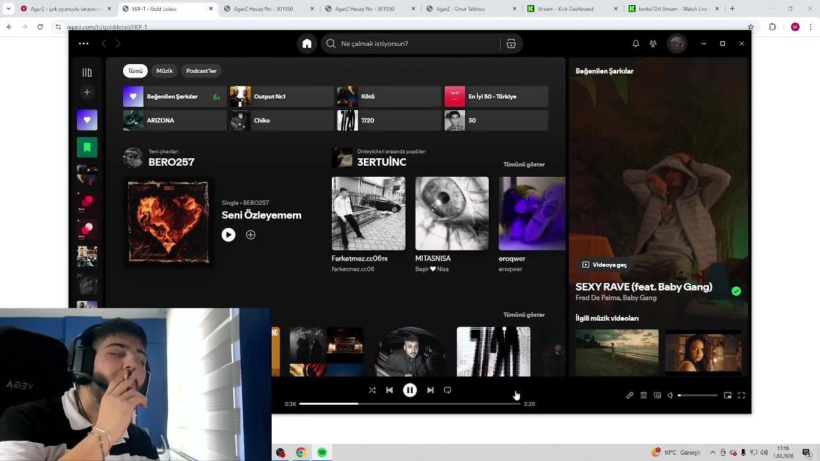The width and height of the screenshot is (820, 461).
Task: Toggle repeat mode
Action: (x=448, y=390)
